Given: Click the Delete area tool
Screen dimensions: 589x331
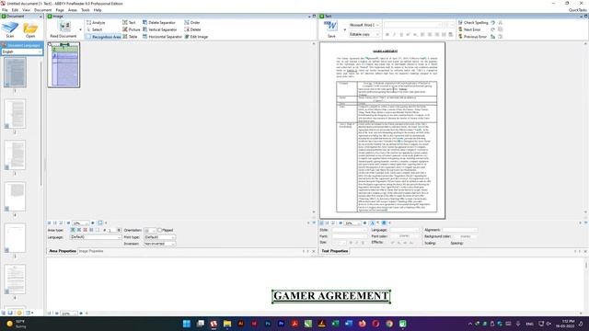Looking at the screenshot, I should (192, 29).
